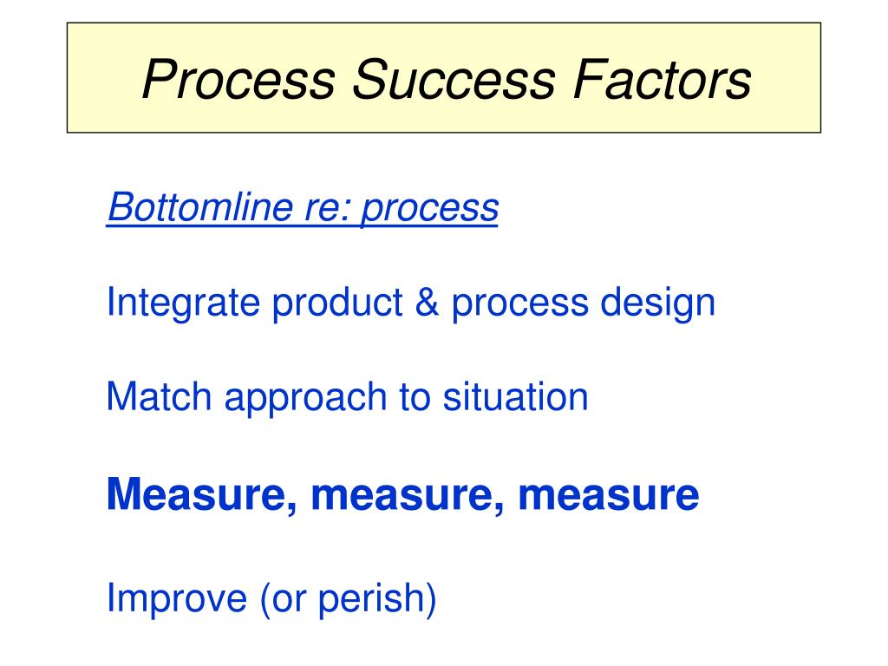Click the word product
The width and height of the screenshot is (888, 666).
click(x=337, y=303)
